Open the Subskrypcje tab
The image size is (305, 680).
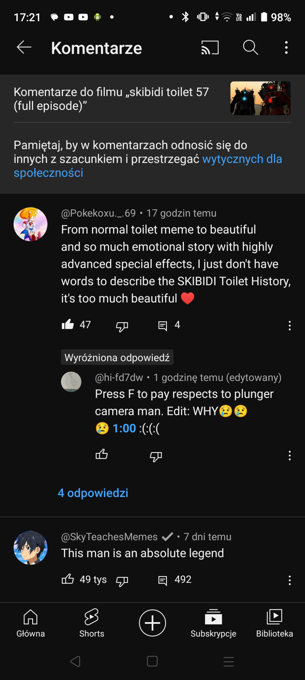(213, 623)
